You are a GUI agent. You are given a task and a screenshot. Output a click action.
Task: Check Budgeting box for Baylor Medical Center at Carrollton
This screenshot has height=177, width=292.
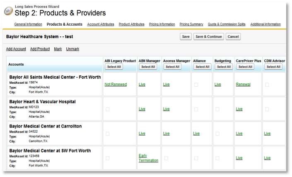pyautogui.click(x=218, y=133)
